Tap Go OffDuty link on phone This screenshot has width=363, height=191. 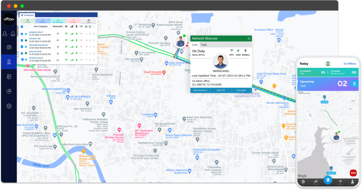350,64
